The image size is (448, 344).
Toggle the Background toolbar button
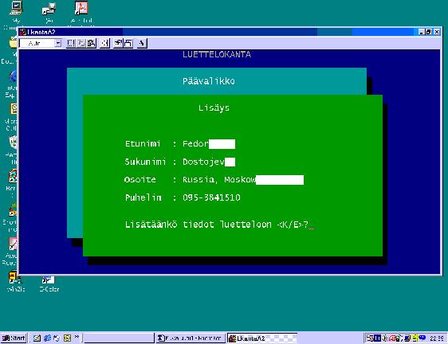(128, 43)
